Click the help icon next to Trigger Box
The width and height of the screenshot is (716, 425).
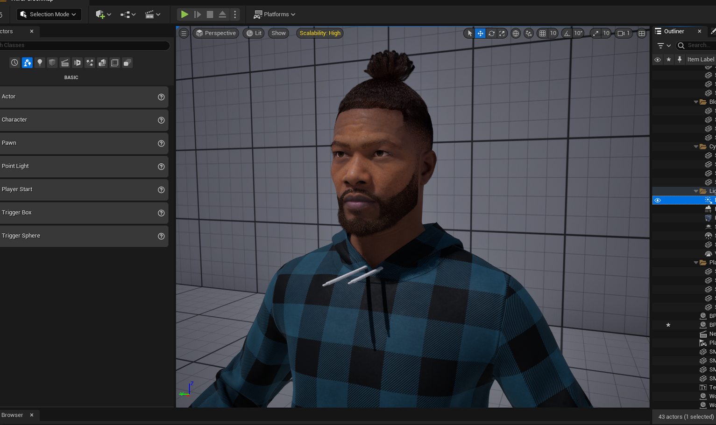[161, 213]
